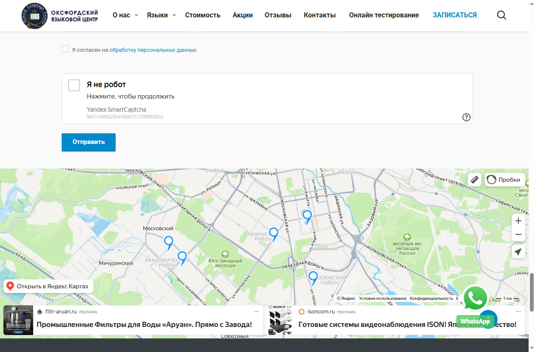Tick the personal data consent checkbox
535x352 pixels.
65,49
